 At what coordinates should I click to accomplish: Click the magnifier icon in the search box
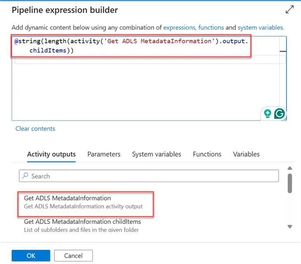pyautogui.click(x=25, y=176)
